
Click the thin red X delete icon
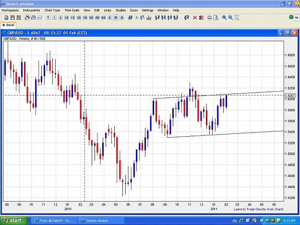(195, 18)
